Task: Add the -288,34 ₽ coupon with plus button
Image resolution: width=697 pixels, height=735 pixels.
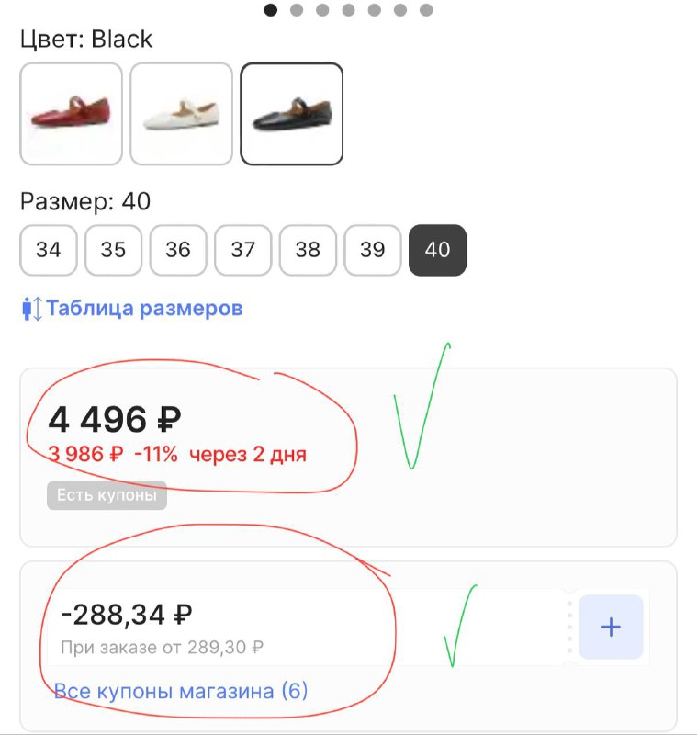Action: click(x=611, y=628)
